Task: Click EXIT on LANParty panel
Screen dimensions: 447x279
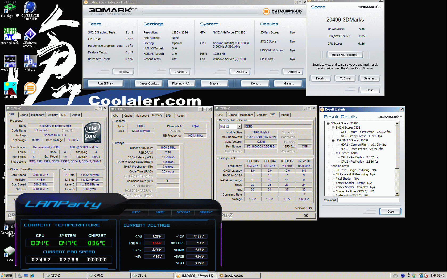Action: tap(136, 212)
